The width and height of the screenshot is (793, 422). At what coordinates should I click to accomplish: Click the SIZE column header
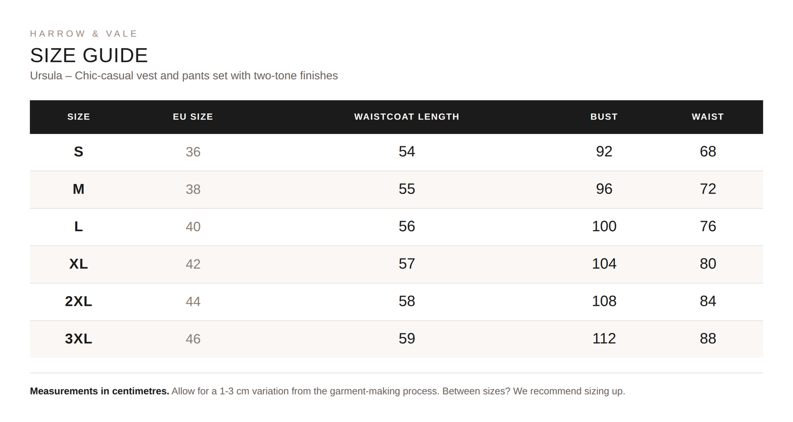click(79, 117)
